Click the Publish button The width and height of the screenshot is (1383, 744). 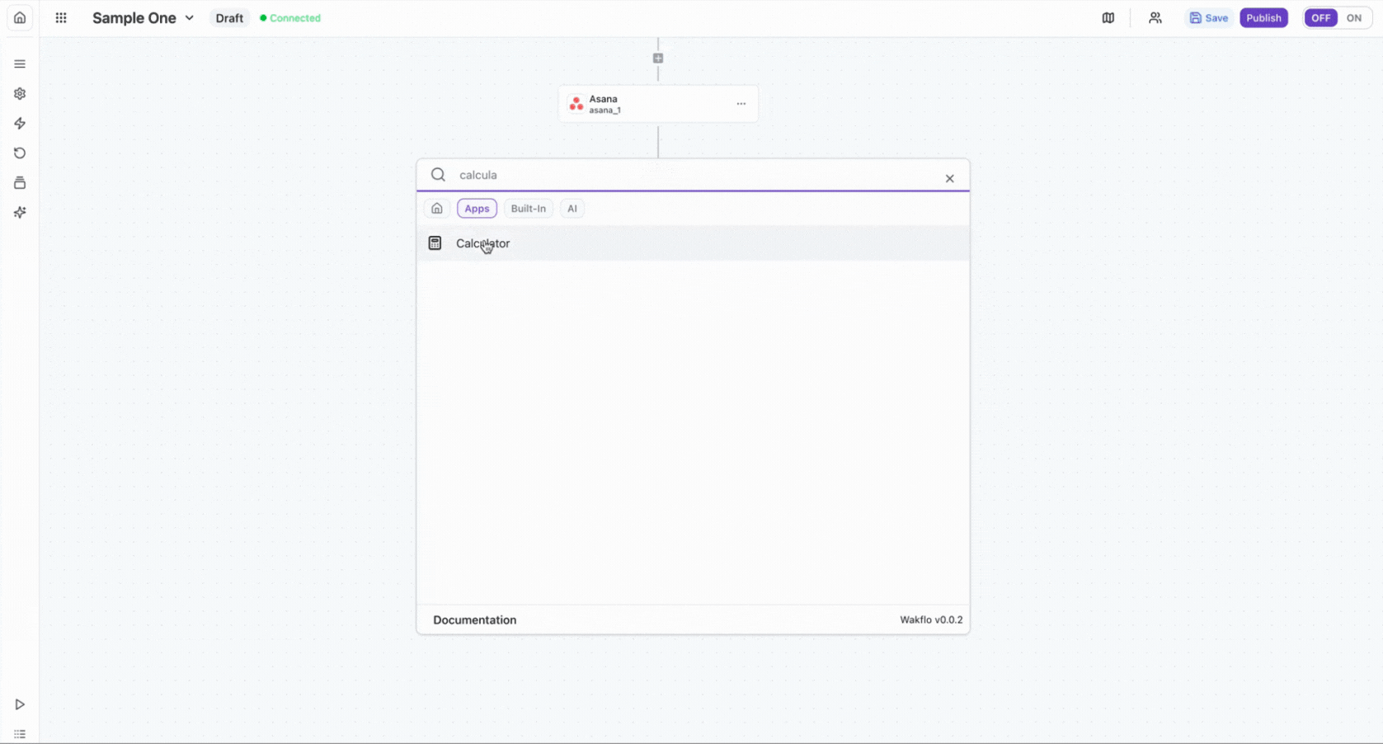click(x=1263, y=18)
